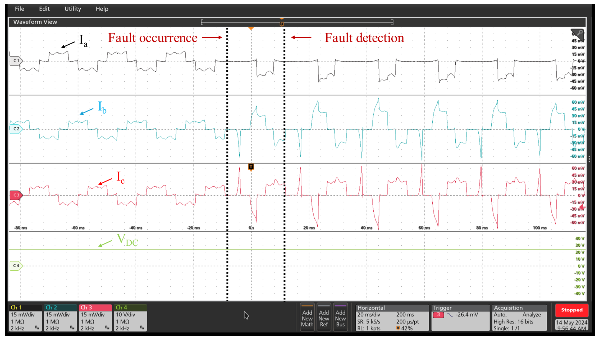This screenshot has width=598, height=339.
Task: Click the date and time badge
Action: pyautogui.click(x=571, y=325)
